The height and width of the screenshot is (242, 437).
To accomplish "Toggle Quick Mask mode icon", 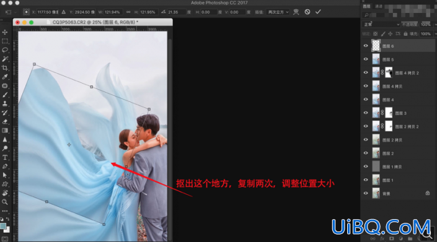I will [x=5, y=239].
